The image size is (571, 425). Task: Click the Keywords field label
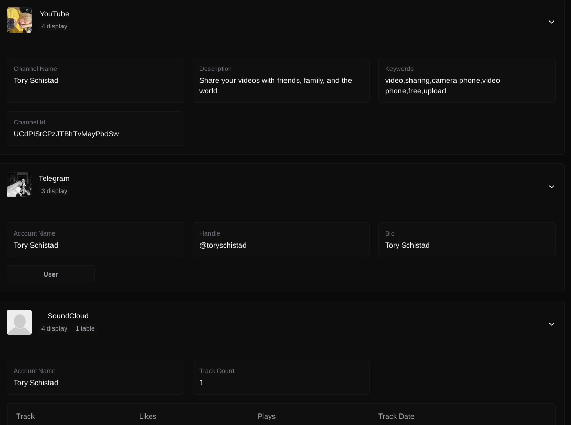coord(399,69)
